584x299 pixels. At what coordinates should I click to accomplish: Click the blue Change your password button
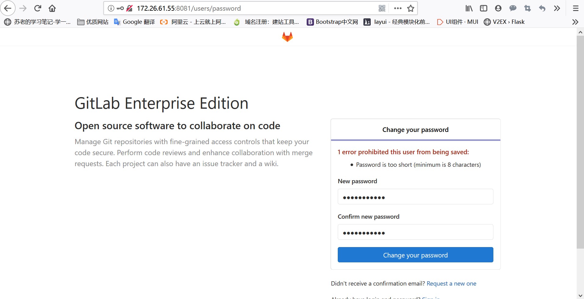(415, 255)
